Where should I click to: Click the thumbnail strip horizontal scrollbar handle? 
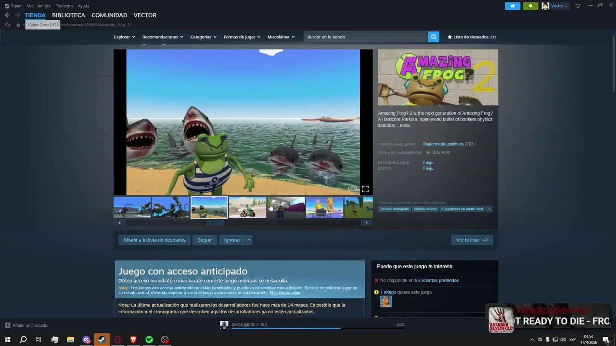tap(215, 222)
